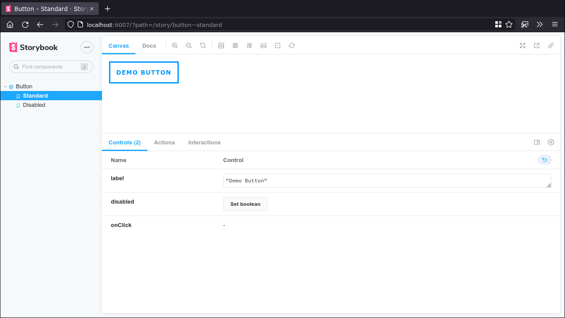Toggle the outline tool

[278, 45]
